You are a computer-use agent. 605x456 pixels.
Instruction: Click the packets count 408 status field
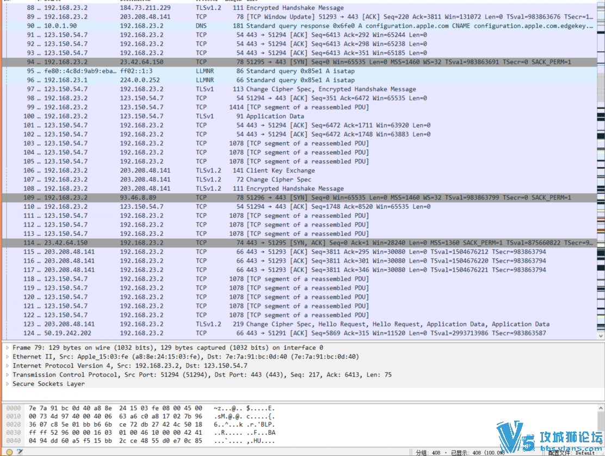428,453
